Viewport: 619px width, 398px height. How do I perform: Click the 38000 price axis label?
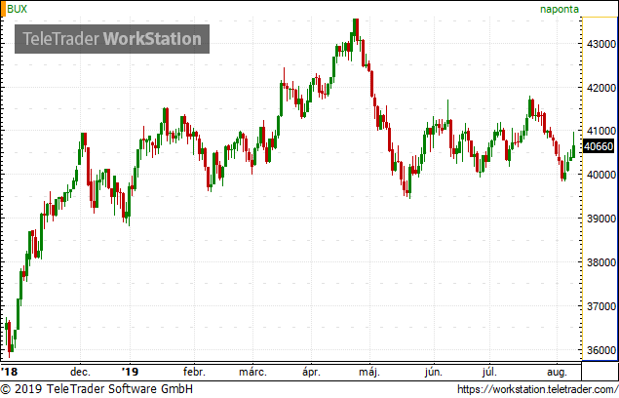pyautogui.click(x=601, y=262)
